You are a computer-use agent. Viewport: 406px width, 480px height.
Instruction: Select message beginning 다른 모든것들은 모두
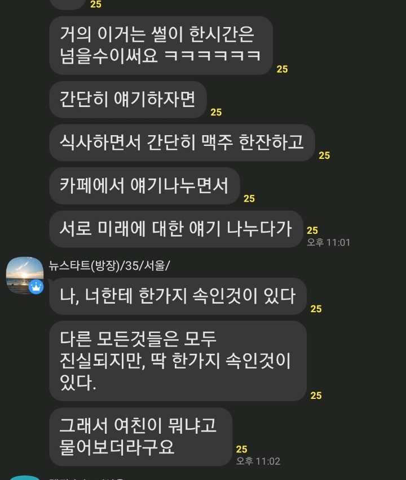pos(178,361)
